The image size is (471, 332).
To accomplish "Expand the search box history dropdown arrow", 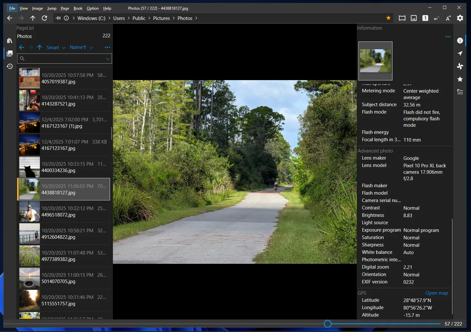I will [108, 59].
